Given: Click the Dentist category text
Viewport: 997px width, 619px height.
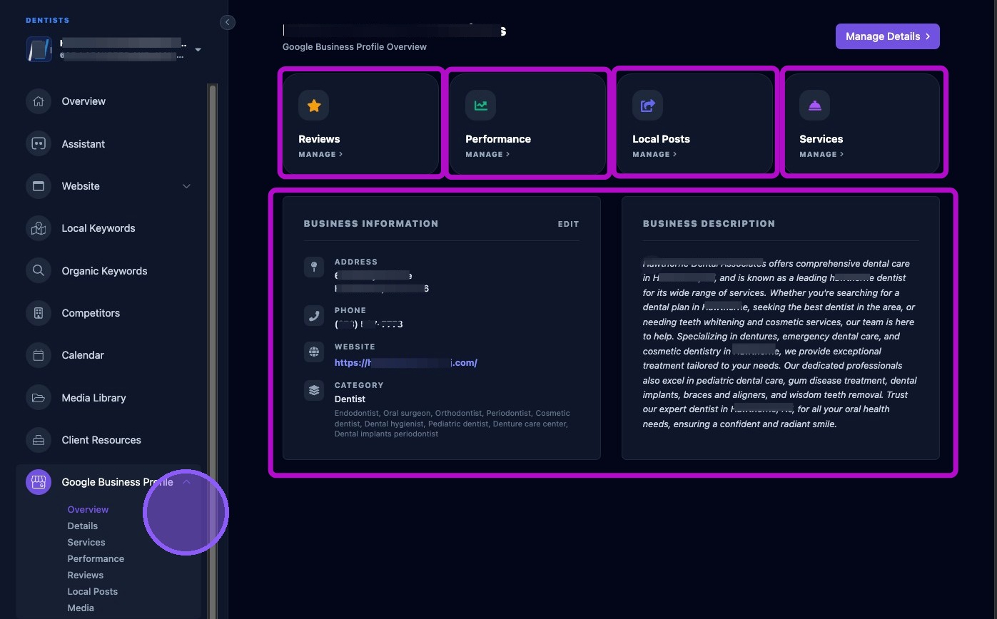Looking at the screenshot, I should click(x=350, y=399).
